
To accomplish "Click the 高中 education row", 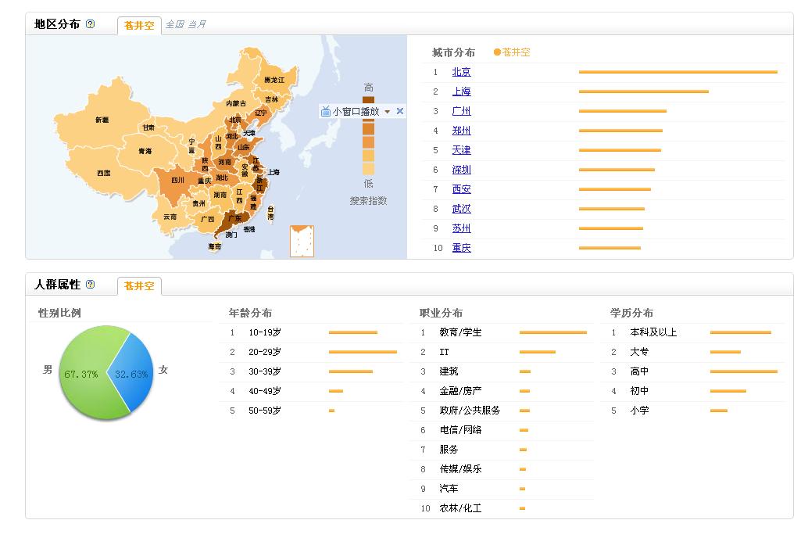I will [693, 371].
